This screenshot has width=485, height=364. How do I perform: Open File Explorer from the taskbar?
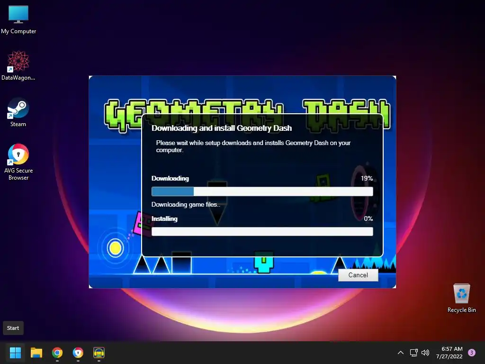(36, 353)
